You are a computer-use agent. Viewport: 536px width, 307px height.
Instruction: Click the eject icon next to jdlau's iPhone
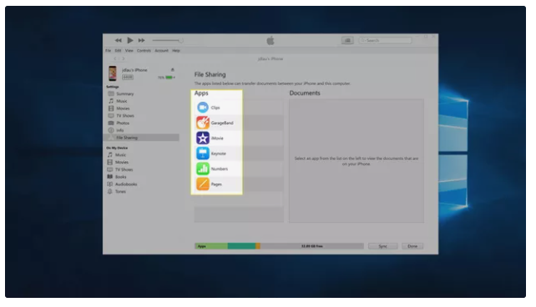[x=173, y=70]
